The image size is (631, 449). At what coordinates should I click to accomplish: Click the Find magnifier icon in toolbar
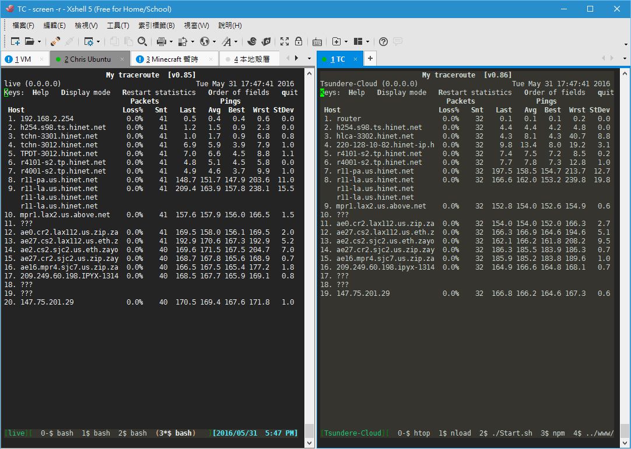(142, 41)
